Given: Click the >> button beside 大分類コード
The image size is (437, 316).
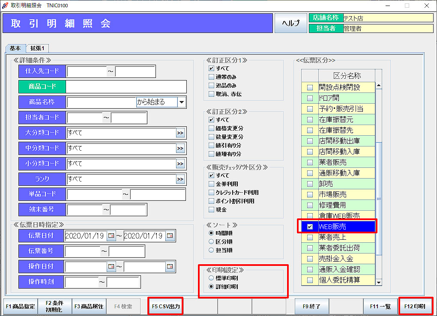Looking at the screenshot, I should tap(180, 133).
